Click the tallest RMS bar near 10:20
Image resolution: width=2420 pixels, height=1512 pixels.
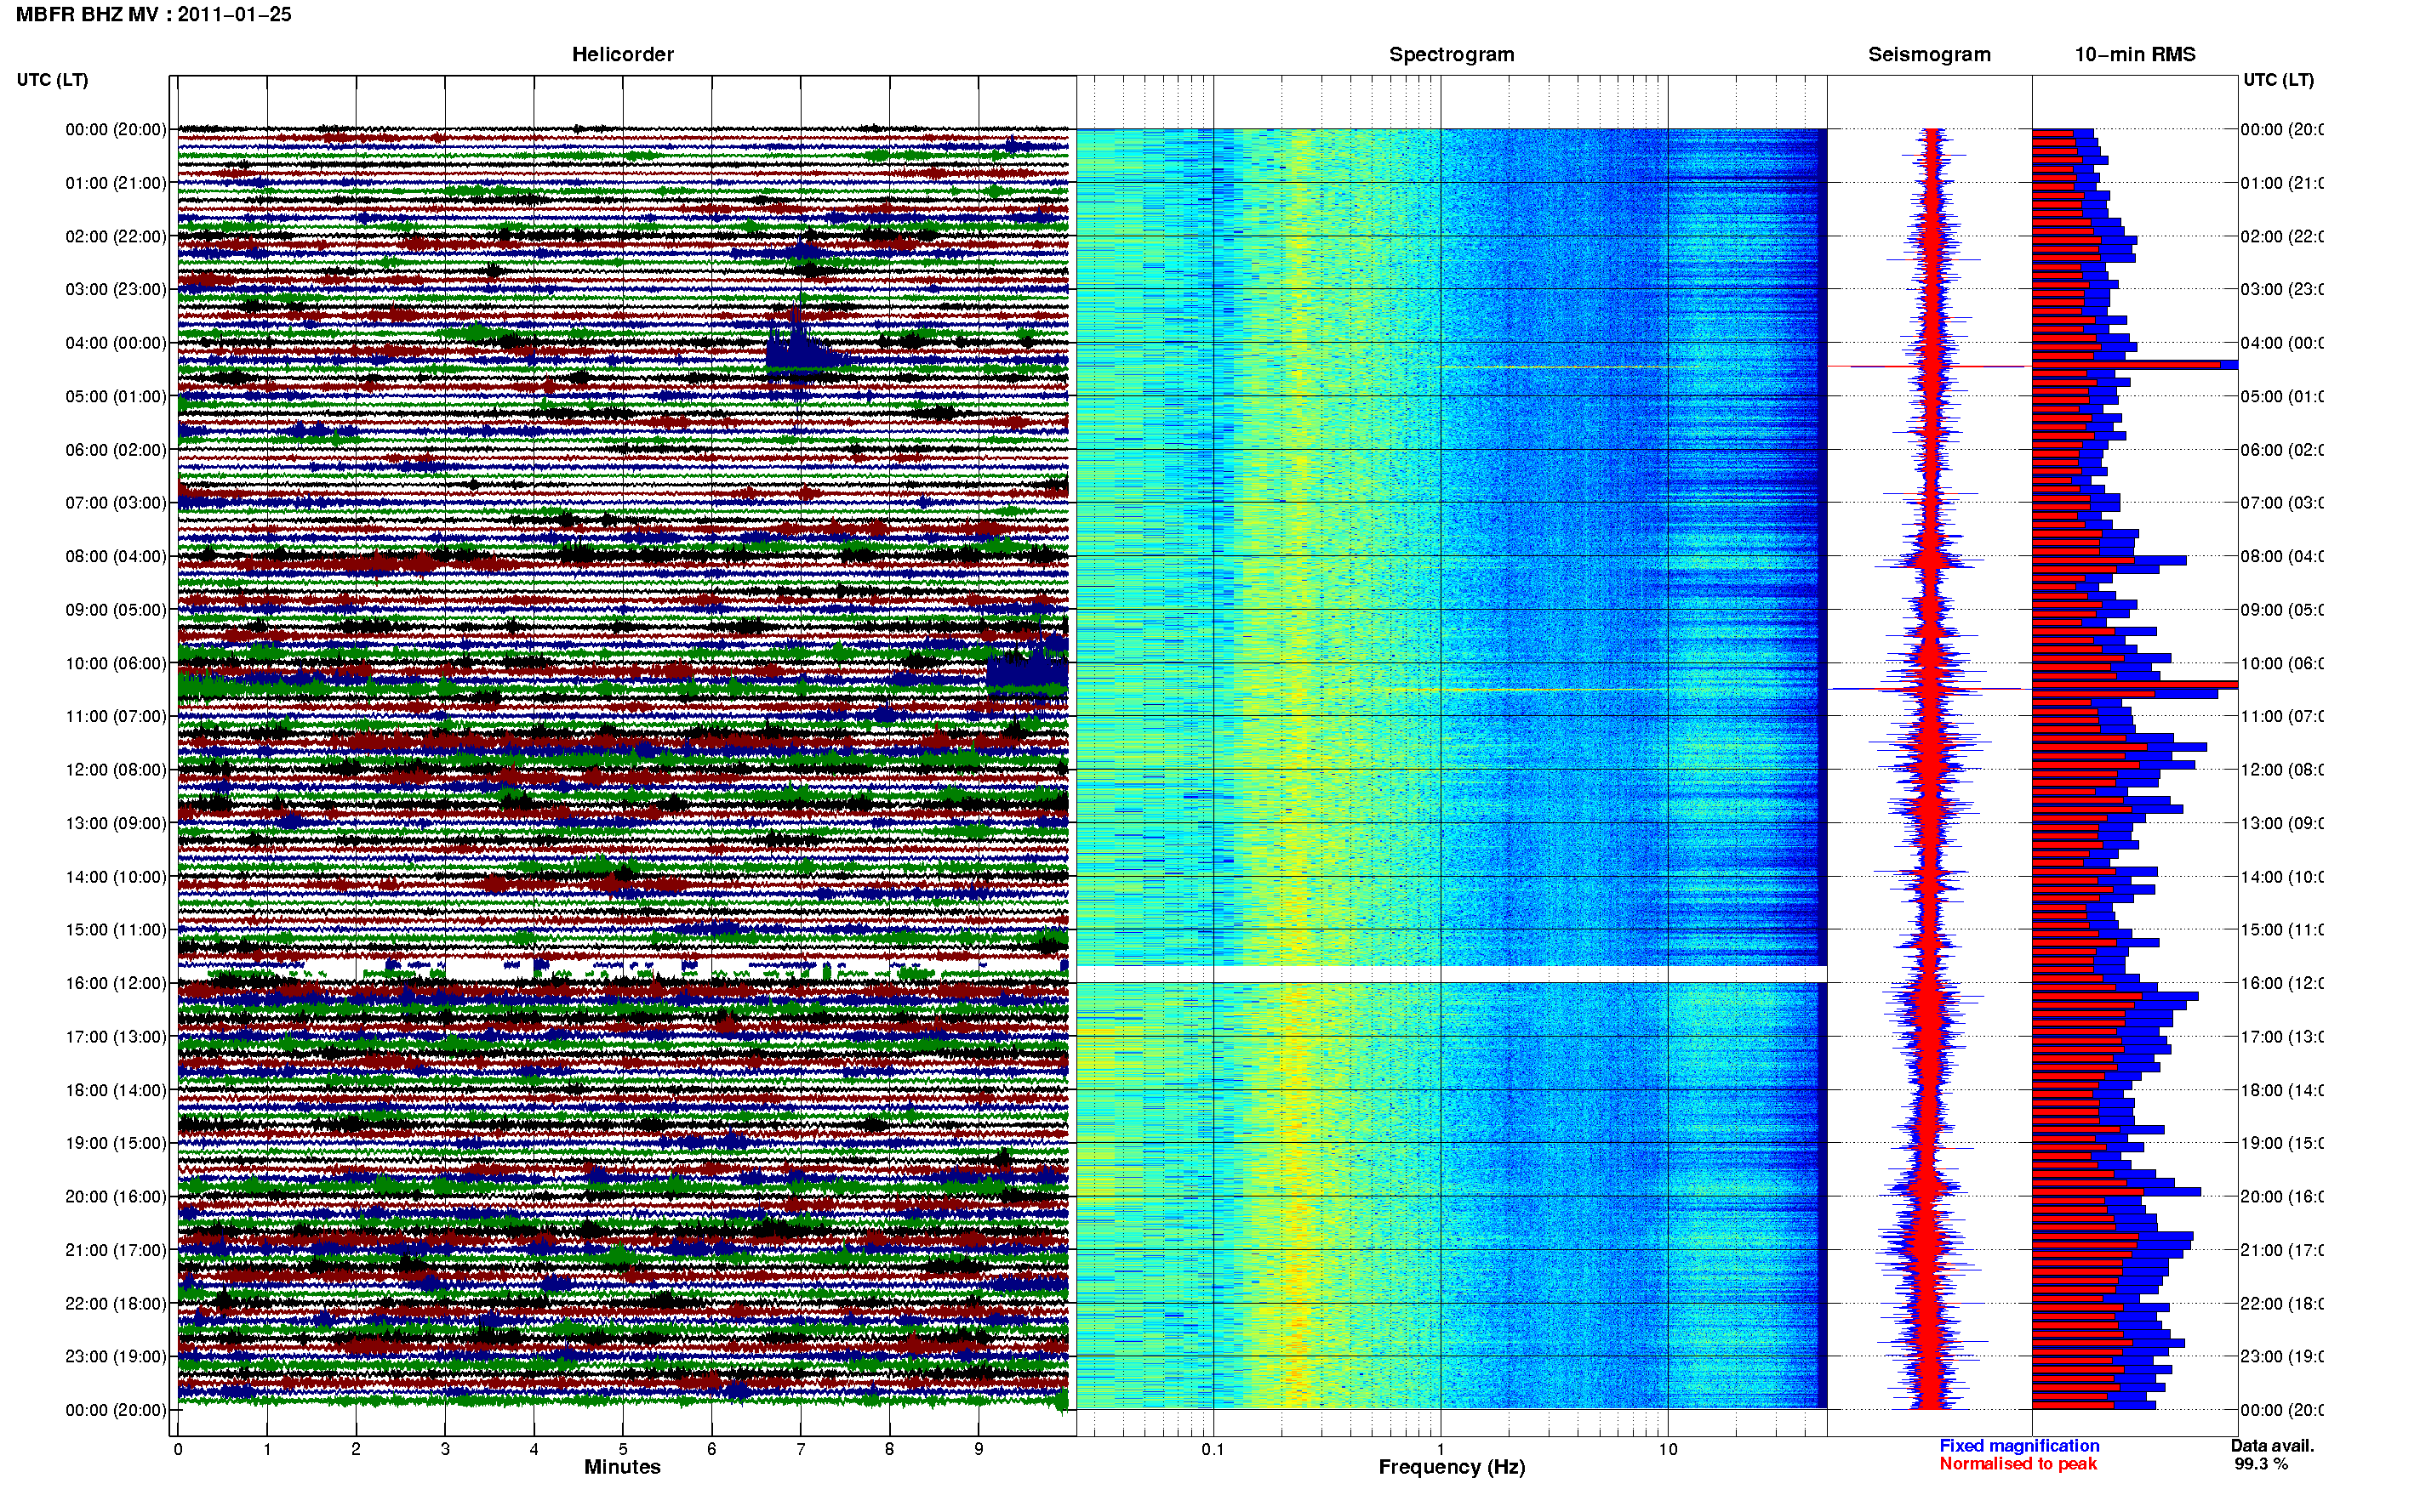pos(2135,685)
